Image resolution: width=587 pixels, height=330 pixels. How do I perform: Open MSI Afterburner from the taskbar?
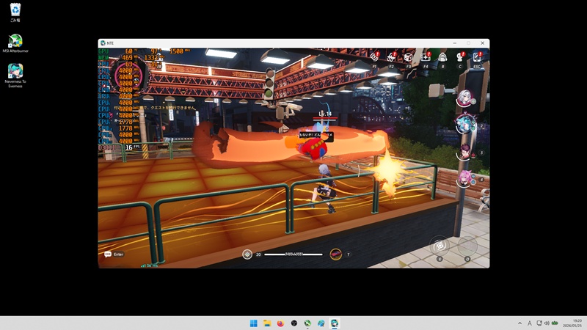point(307,323)
